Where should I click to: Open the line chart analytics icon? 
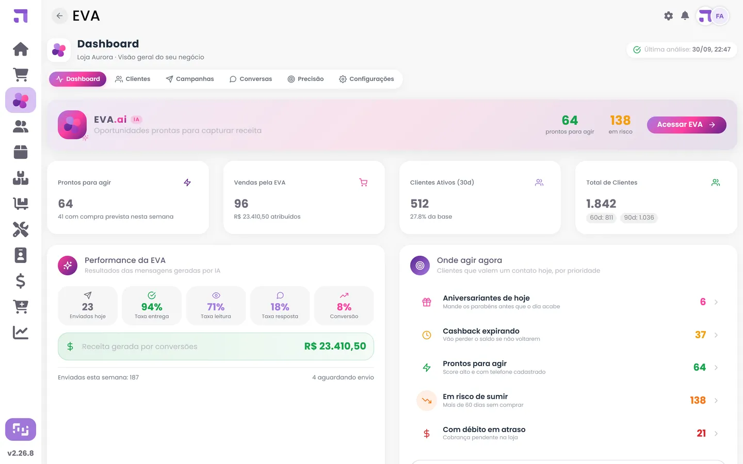coord(21,333)
